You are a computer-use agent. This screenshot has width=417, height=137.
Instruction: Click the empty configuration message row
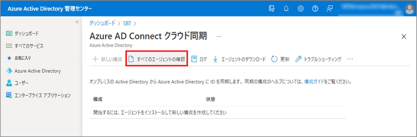point(217,113)
